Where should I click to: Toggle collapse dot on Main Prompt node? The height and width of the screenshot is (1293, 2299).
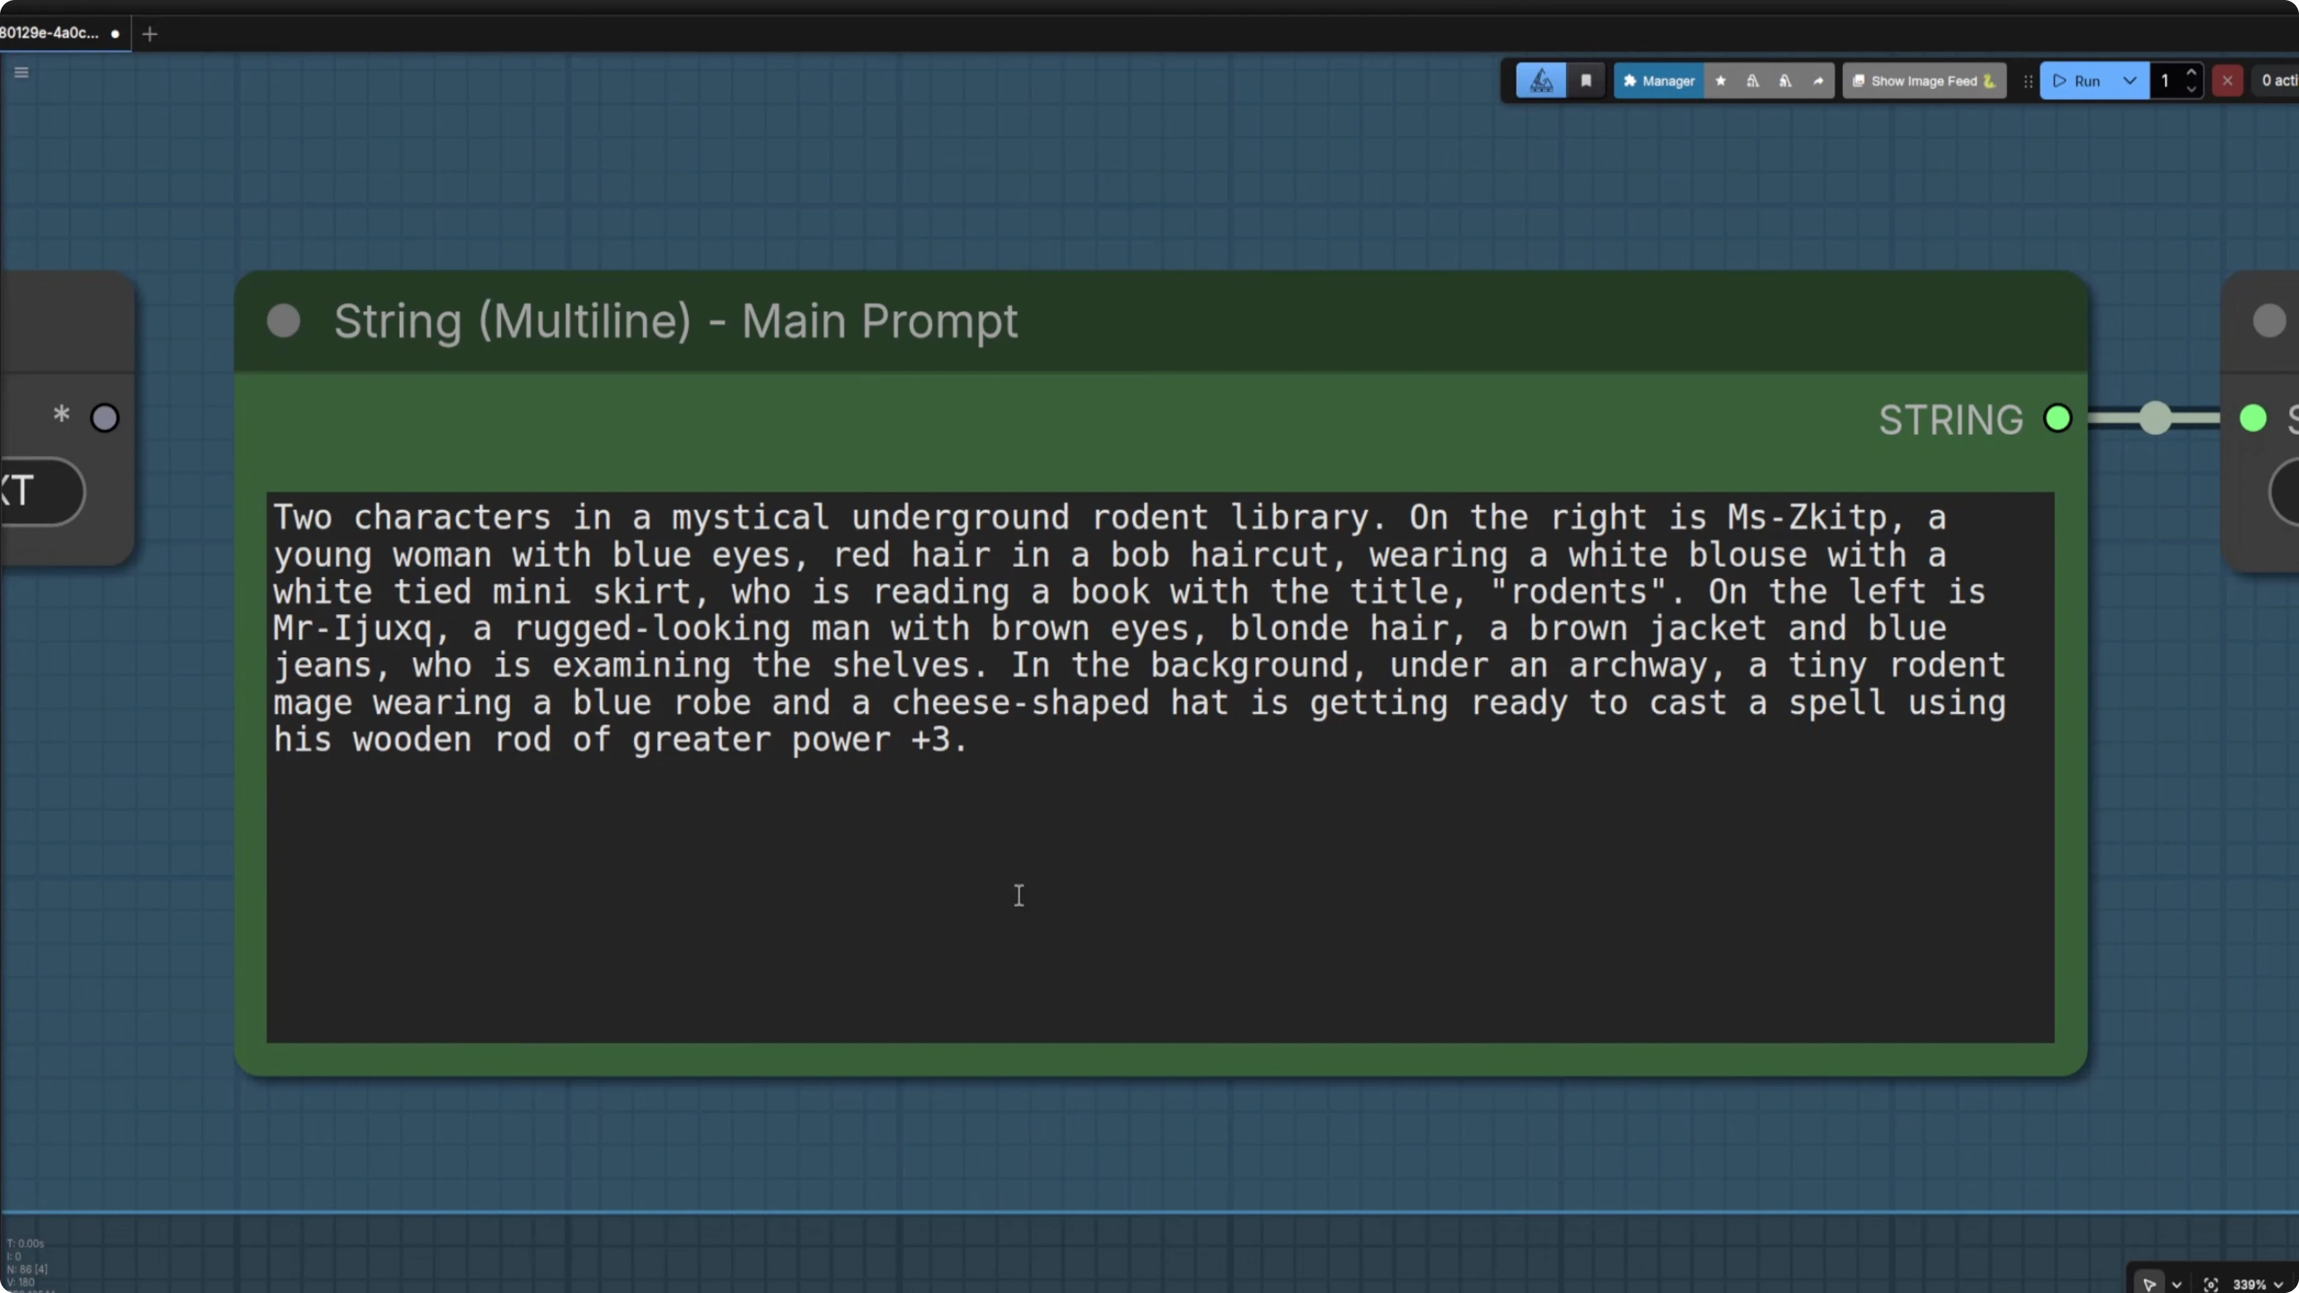point(284,321)
